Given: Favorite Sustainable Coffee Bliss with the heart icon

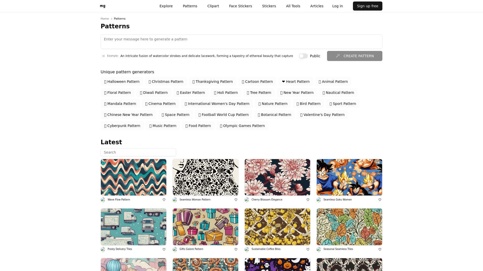Looking at the screenshot, I should (x=308, y=249).
